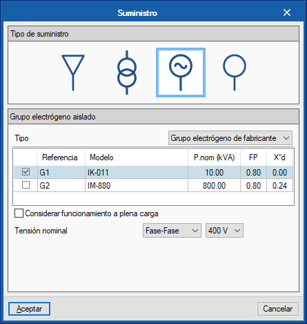
Task: Close the Suministro dialog
Action: point(287,12)
